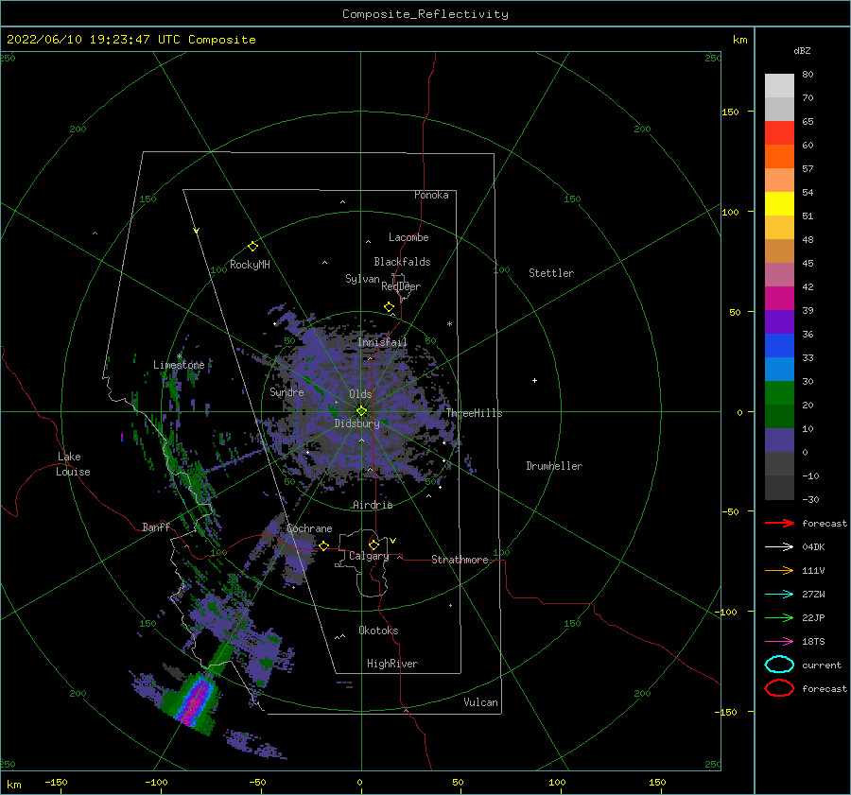Select the 39 dBZ magenta swatch
Viewport: 851px width, 795px height.
(x=779, y=298)
